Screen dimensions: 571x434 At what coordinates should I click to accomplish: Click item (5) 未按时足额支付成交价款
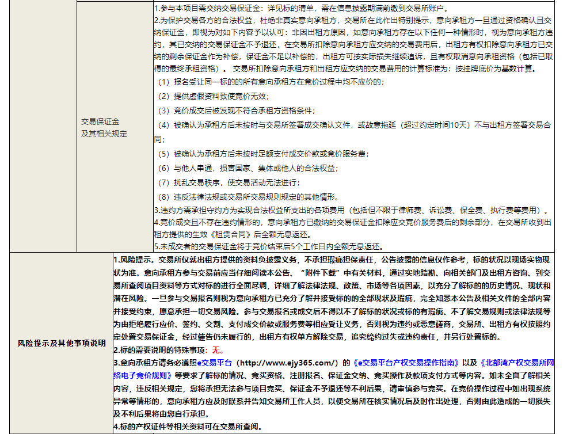coord(262,154)
